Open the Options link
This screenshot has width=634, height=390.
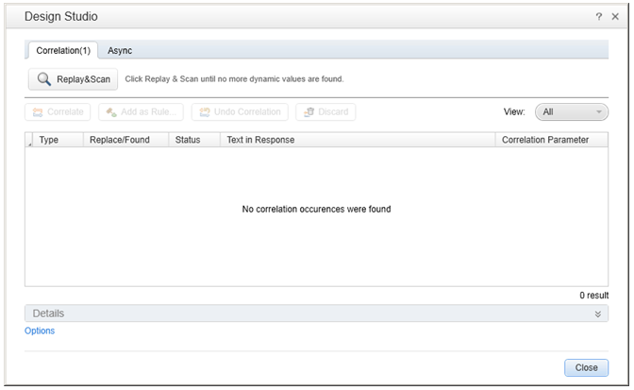tap(40, 331)
